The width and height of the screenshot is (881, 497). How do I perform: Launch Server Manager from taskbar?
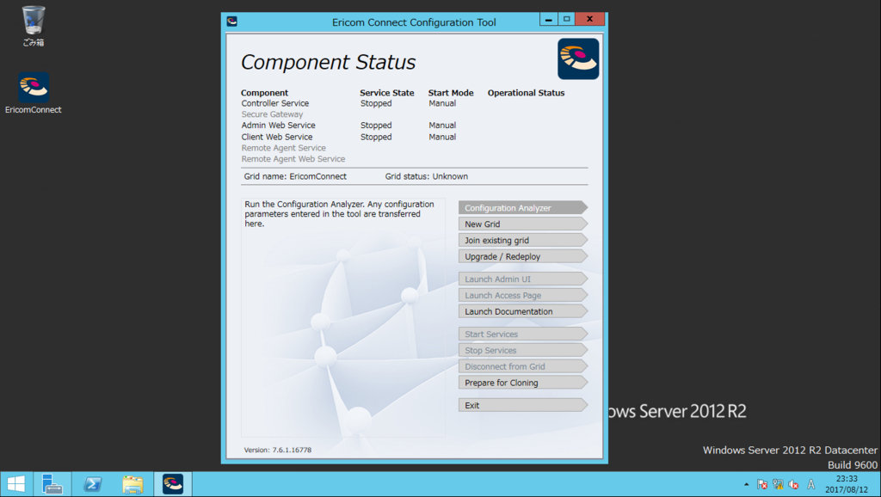52,484
